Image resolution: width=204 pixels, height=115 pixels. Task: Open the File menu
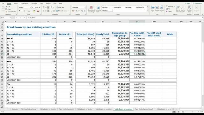click(3, 3)
